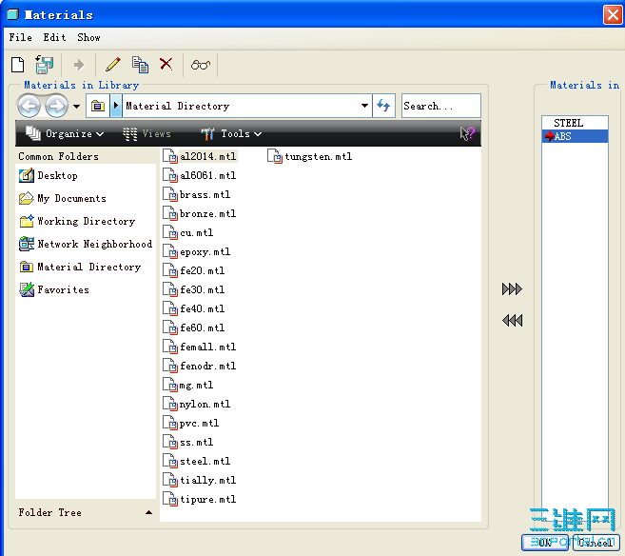
Task: Open Working Directory folder shortcut
Action: point(77,221)
